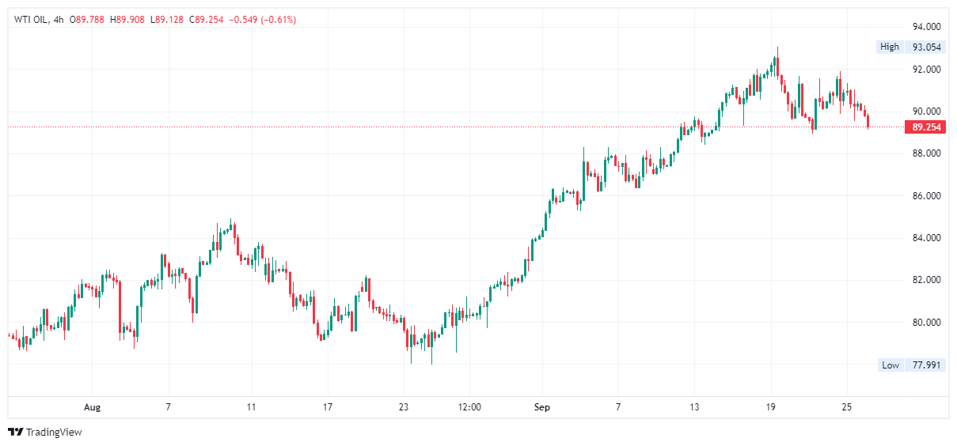
Task: Click the 93.054 high price label
Action: (x=926, y=47)
